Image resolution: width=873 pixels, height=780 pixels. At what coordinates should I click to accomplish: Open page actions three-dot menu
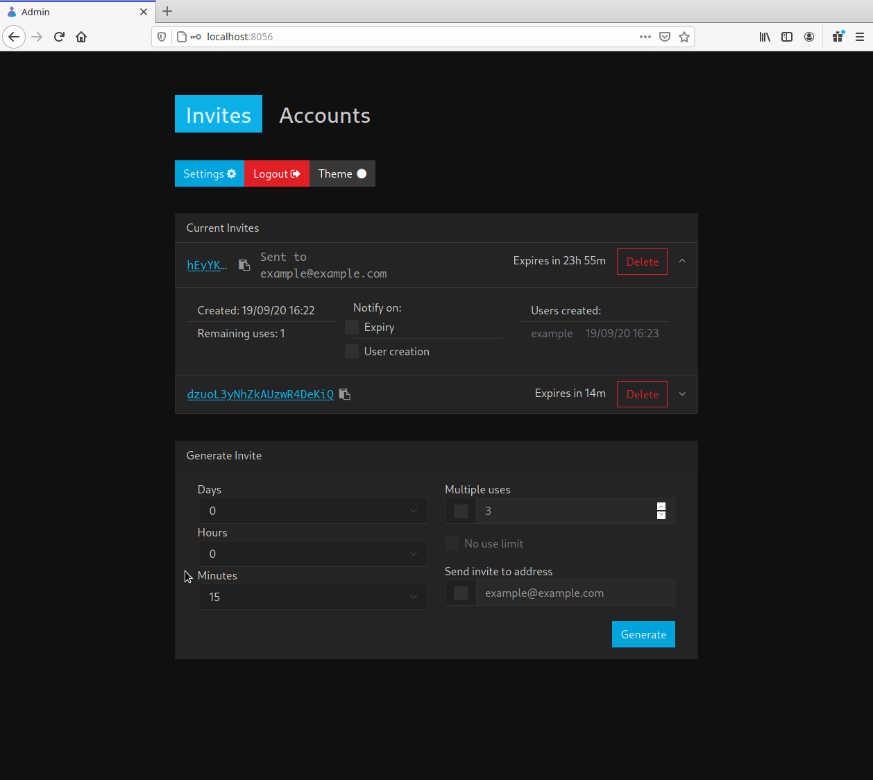pos(645,37)
